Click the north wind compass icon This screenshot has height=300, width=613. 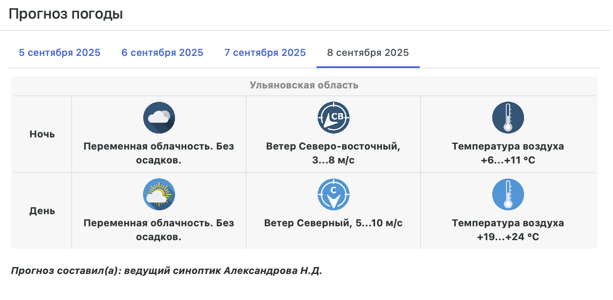[x=333, y=195]
